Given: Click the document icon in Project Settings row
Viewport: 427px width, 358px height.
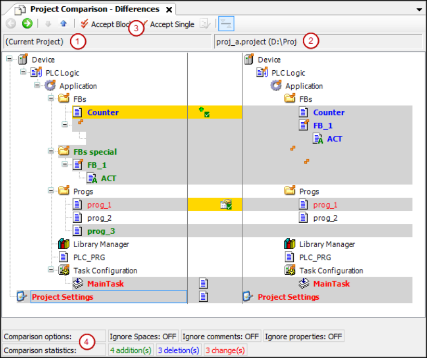Looking at the screenshot, I should [204, 297].
